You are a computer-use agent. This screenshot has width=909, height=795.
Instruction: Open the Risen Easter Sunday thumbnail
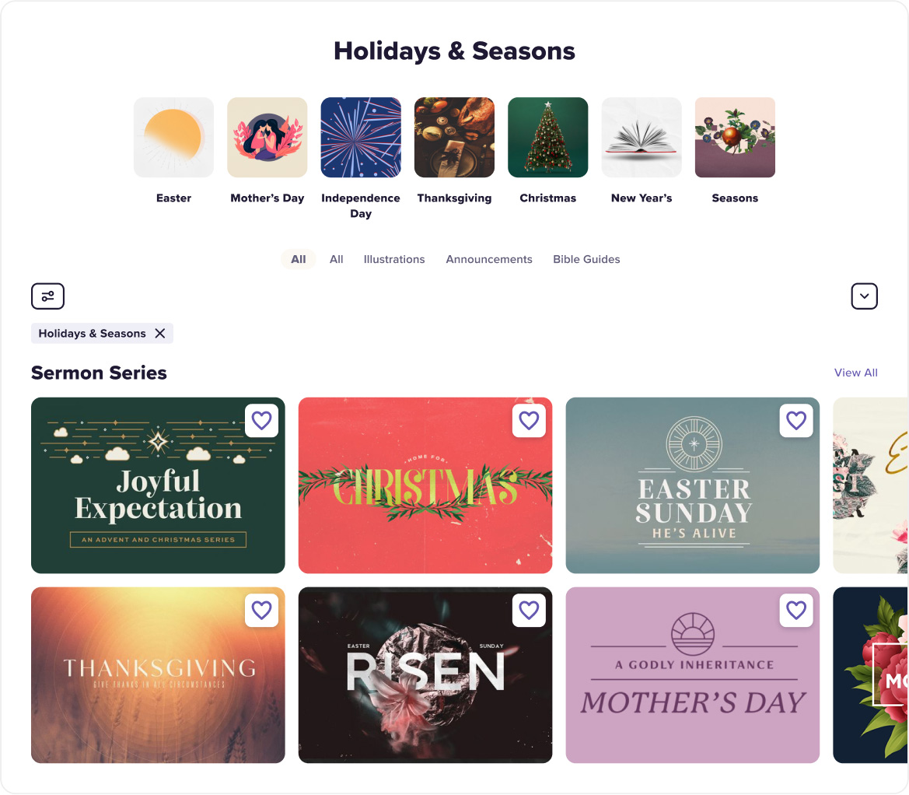tap(425, 685)
